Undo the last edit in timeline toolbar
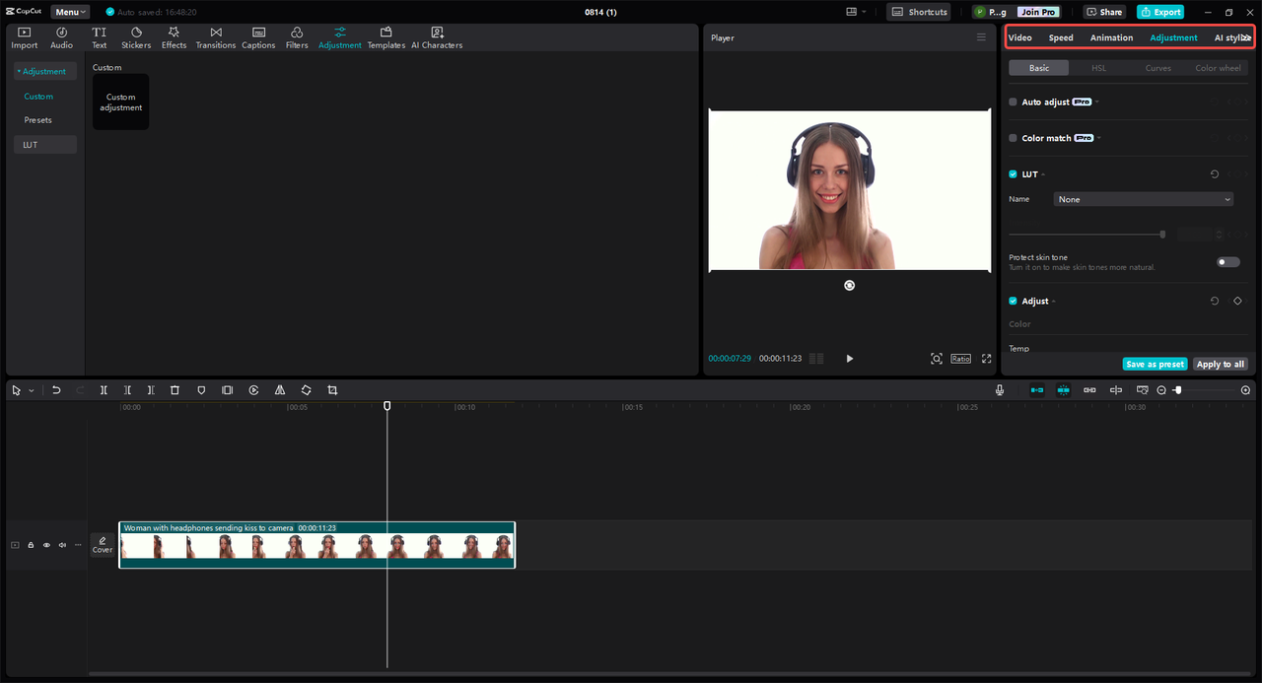 56,390
